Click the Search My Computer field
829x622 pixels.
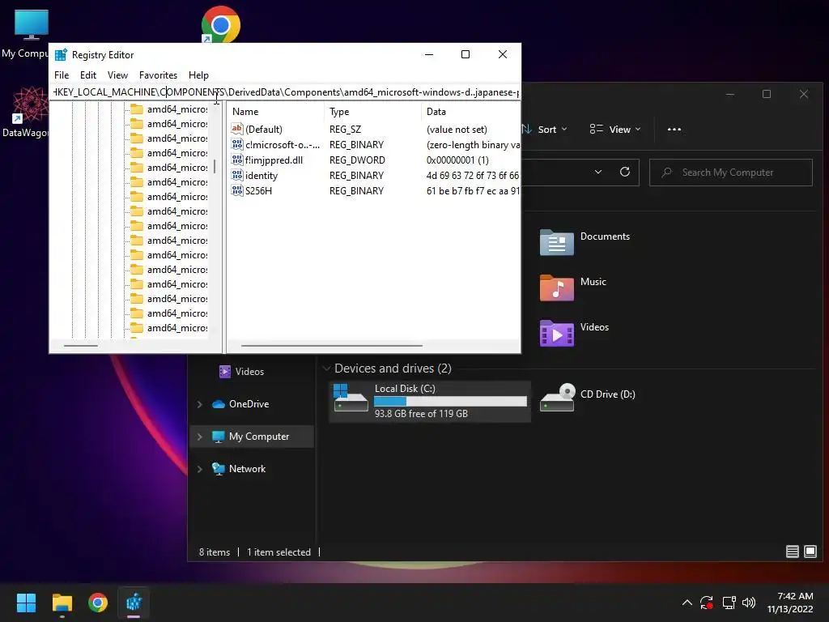[731, 173]
